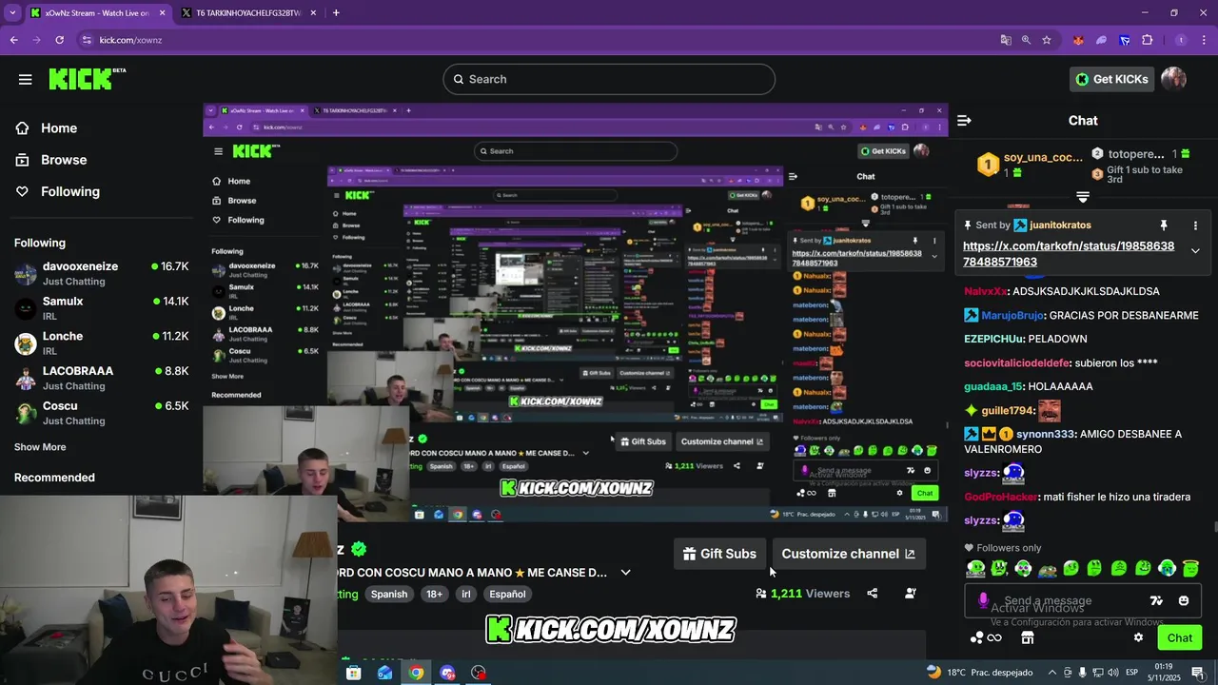Open OBS Studio taskbar icon

point(479,673)
